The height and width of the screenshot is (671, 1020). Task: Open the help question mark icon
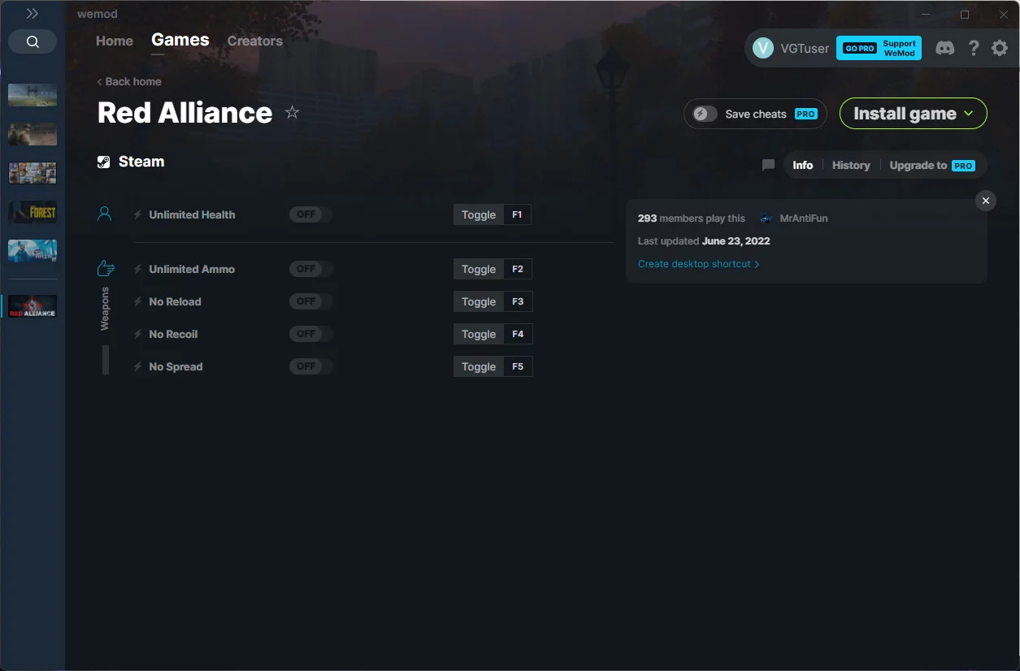point(974,48)
